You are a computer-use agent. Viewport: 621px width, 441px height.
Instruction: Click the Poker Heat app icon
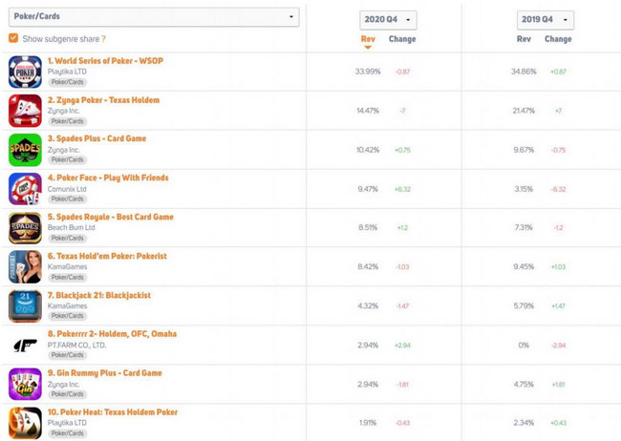point(25,423)
